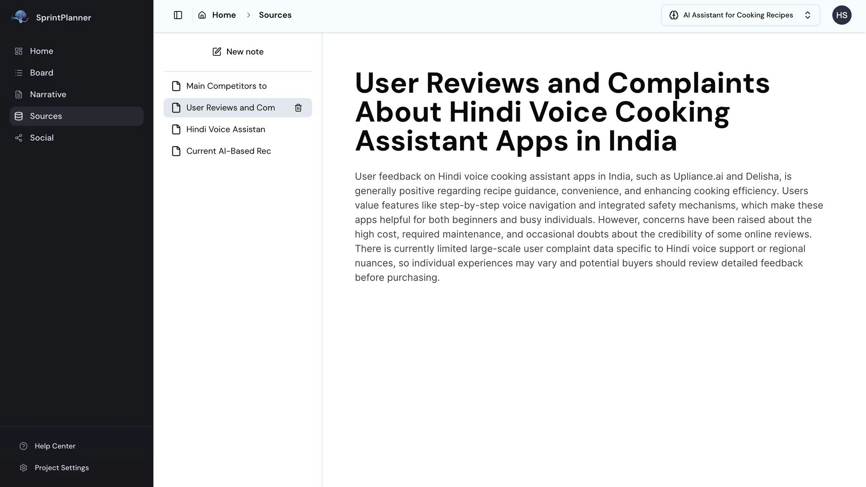Click the New note pencil icon
Screen dimensions: 866x487
click(217, 52)
